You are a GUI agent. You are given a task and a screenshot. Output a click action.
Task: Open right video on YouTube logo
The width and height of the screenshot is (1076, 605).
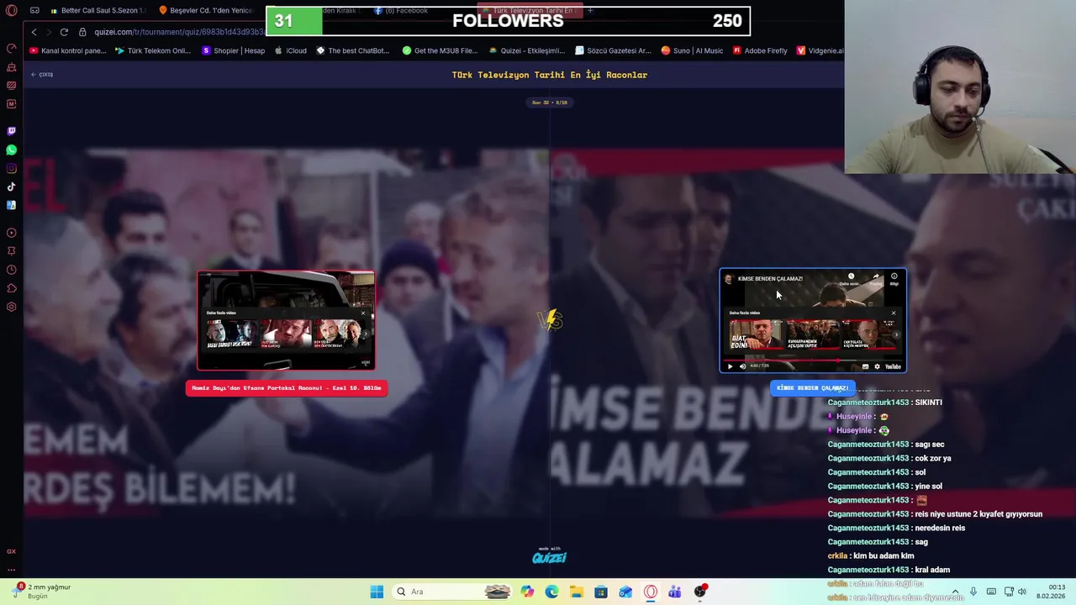pos(893,366)
